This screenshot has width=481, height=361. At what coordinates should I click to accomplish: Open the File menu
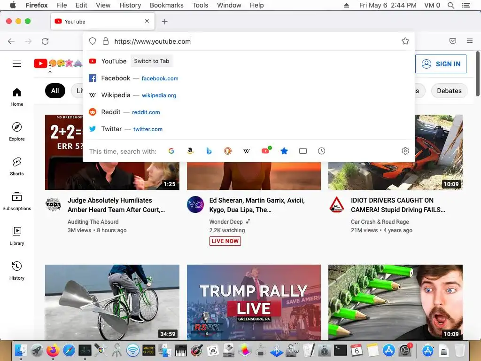coord(62,5)
